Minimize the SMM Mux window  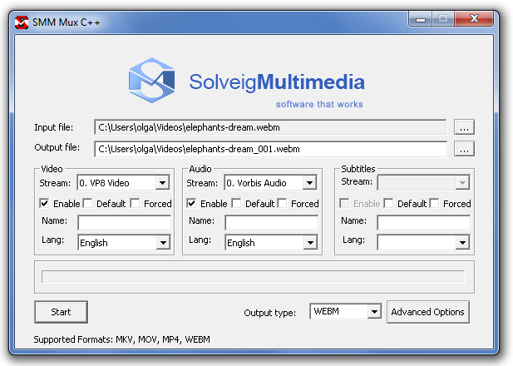coord(421,19)
